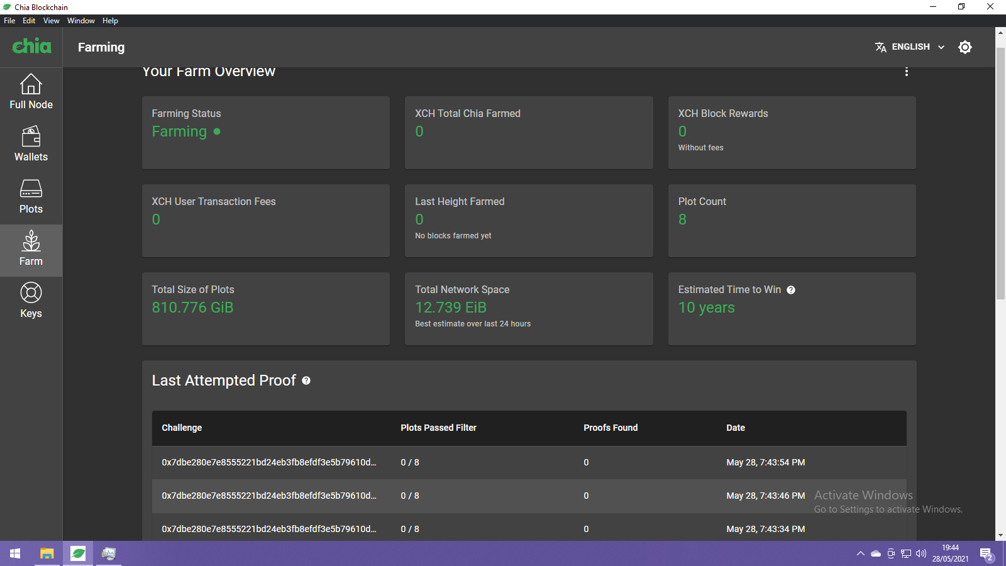Screen dimensions: 1006x566
Task: Click the Plot Count value 8
Action: point(682,219)
